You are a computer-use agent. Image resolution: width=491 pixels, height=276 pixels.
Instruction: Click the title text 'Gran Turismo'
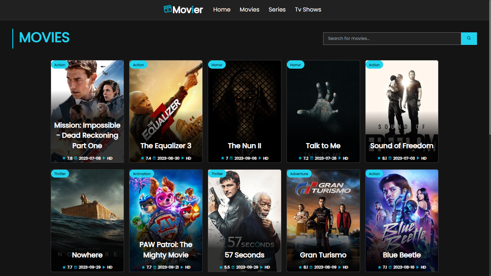pos(323,255)
